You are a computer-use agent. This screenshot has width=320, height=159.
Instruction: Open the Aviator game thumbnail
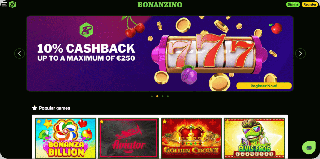click(x=128, y=138)
